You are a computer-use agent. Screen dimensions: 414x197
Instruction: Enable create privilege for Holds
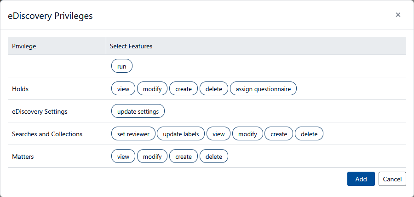click(x=184, y=89)
